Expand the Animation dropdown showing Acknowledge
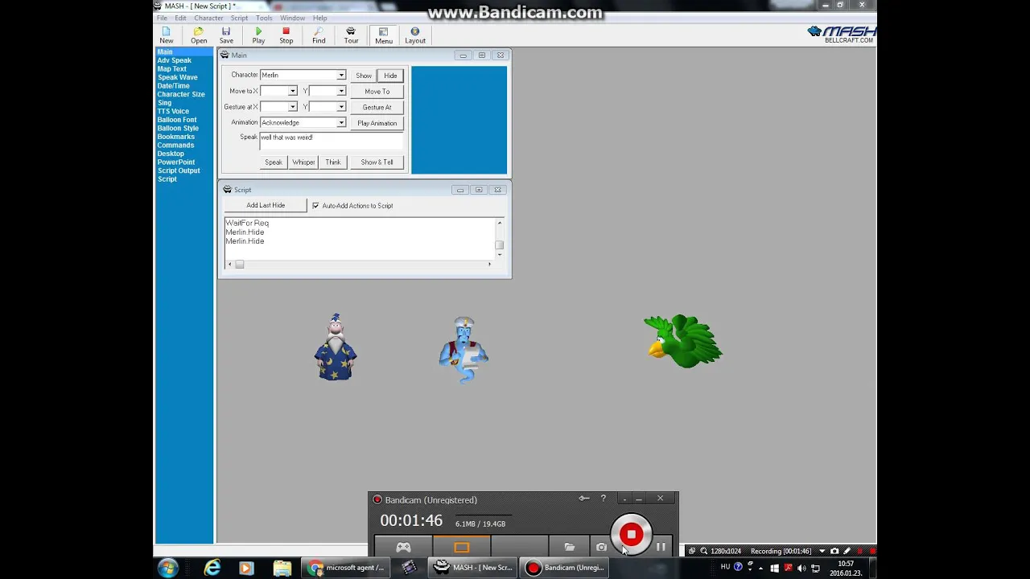The height and width of the screenshot is (579, 1030). click(x=341, y=123)
